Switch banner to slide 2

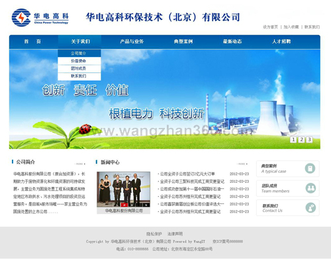[301, 140]
